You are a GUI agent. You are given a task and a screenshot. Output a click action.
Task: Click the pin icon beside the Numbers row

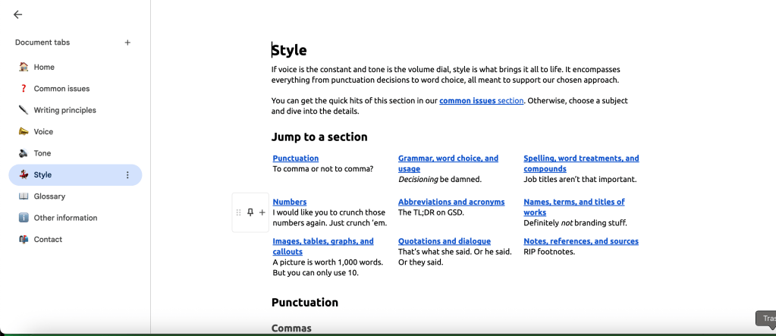[250, 212]
